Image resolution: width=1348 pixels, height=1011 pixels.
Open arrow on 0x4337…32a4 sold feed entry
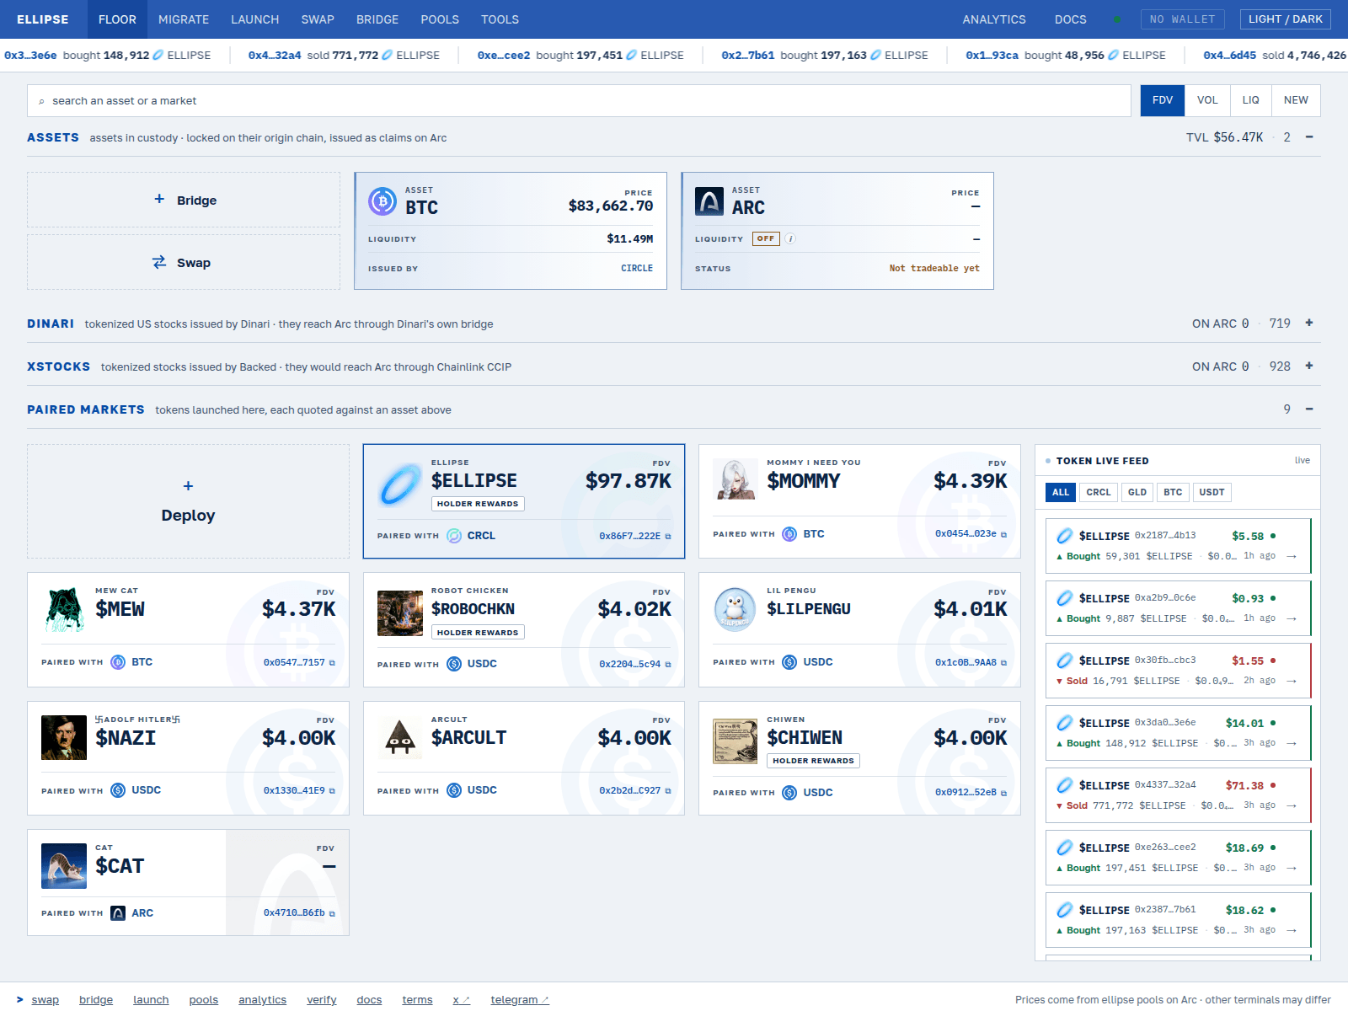click(1292, 805)
